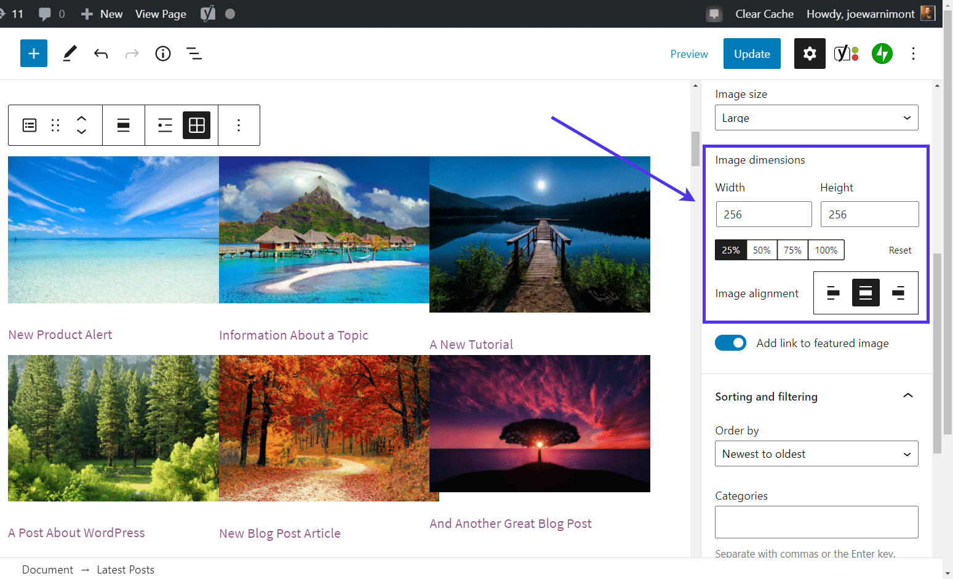Disable Add link to featured image
This screenshot has width=953, height=579.
coord(730,343)
